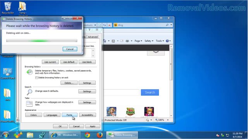Open Mozilla Firefox from the taskbar

pyautogui.click(x=100, y=135)
